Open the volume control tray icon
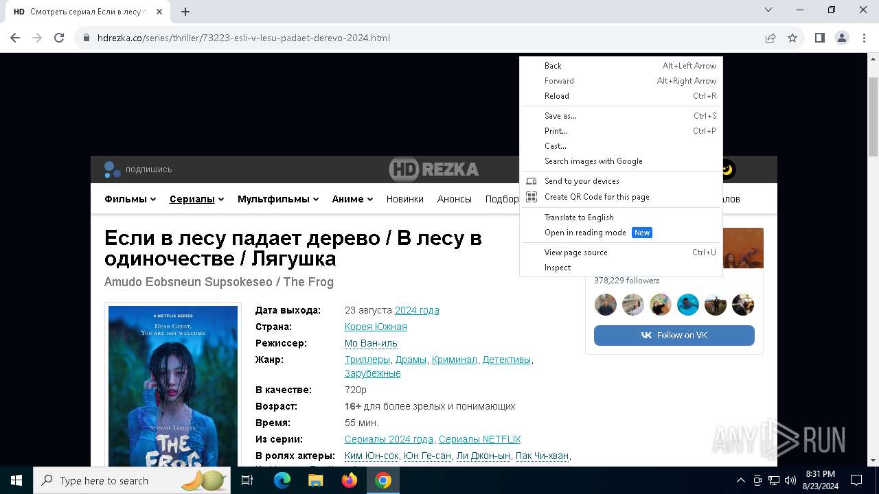Image resolution: width=879 pixels, height=494 pixels. pyautogui.click(x=790, y=480)
